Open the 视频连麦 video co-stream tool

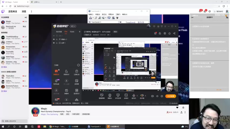click(56, 82)
